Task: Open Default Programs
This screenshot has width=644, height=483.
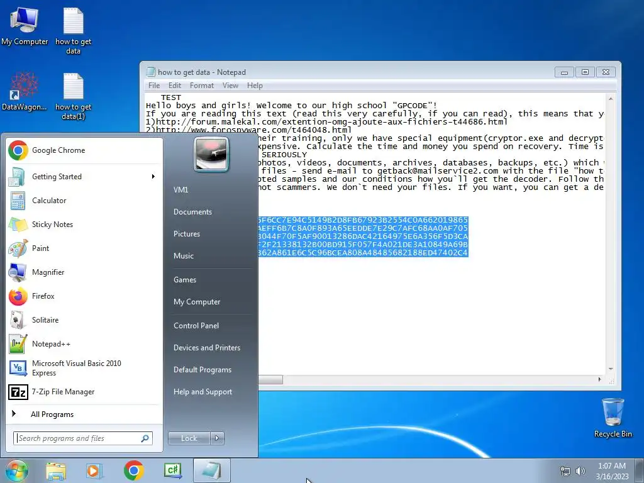Action: coord(202,370)
